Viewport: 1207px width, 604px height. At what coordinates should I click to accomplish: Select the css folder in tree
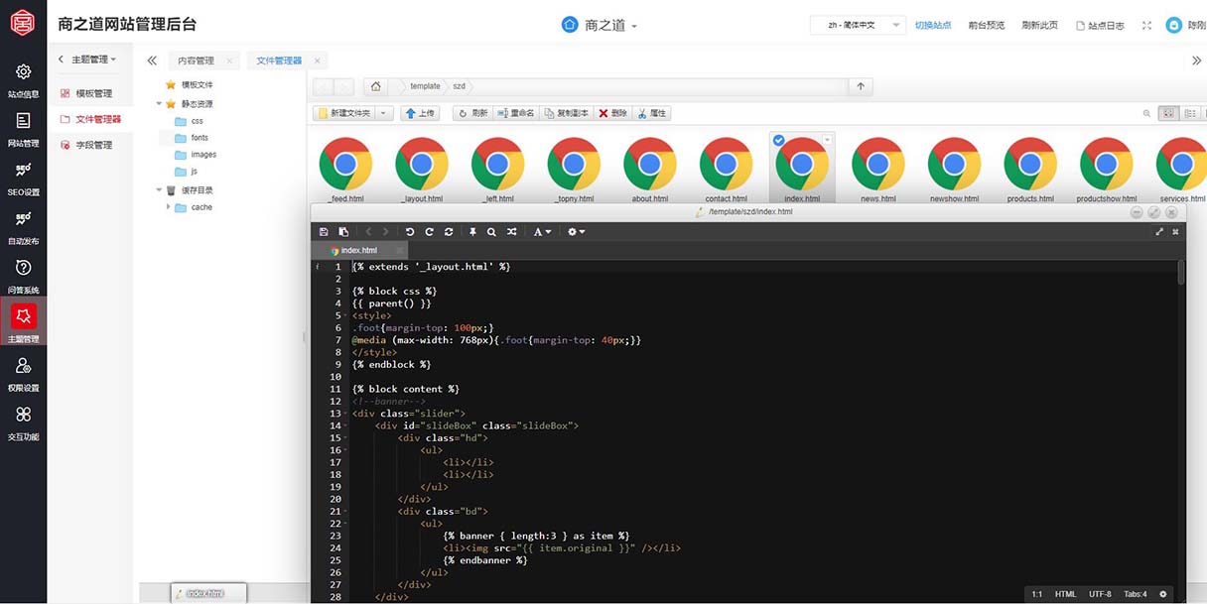[x=189, y=121]
